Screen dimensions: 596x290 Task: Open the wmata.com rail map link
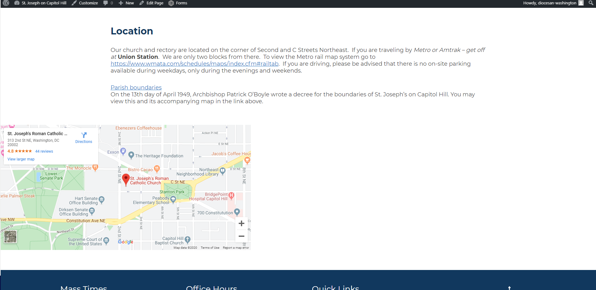(x=194, y=64)
